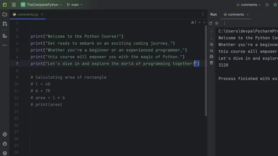The image size is (278, 156).
Task: Close the comments.py editor tab
Action: coord(42,14)
